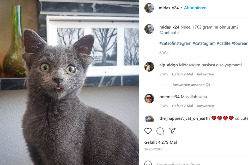Share the post with the paper plane icon
248x165 pixels.
click(172, 131)
